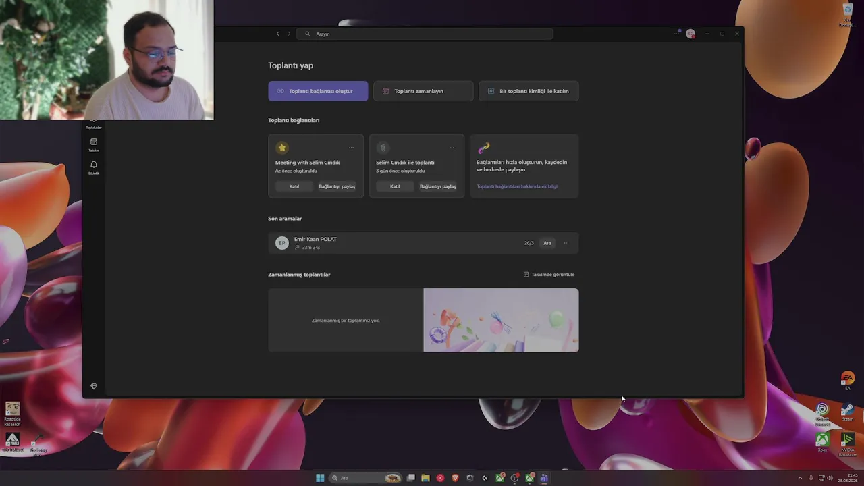Click Toplantı zamanlayın button
Image resolution: width=864 pixels, height=486 pixels.
(x=423, y=91)
